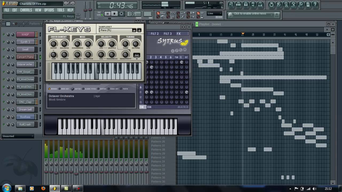This screenshot has width=342, height=192.
Task: Open the project info document icon
Action: [308, 5]
